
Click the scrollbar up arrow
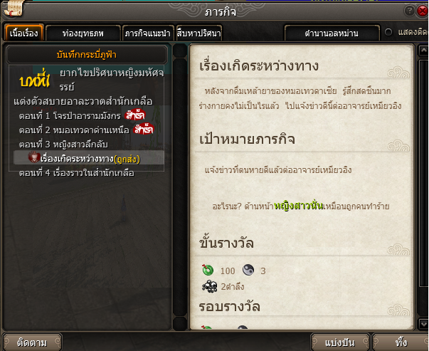pyautogui.click(x=423, y=51)
